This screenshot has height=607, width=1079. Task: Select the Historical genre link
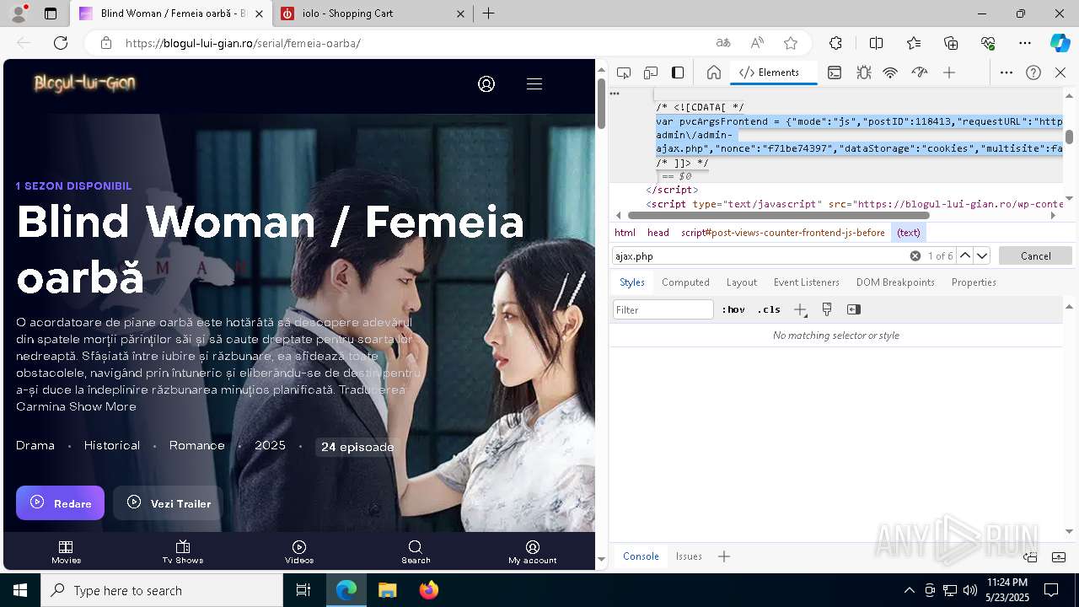tap(112, 445)
